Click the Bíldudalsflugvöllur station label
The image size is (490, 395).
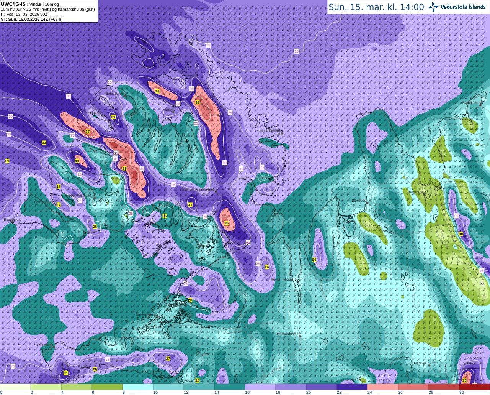80,196
